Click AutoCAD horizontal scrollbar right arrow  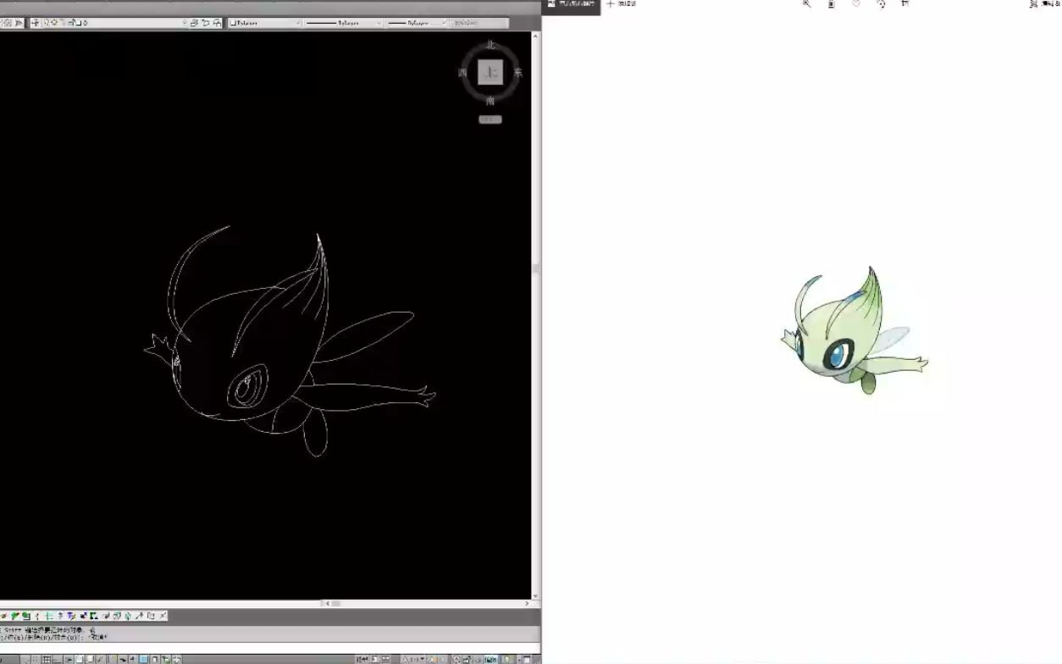pyautogui.click(x=527, y=603)
